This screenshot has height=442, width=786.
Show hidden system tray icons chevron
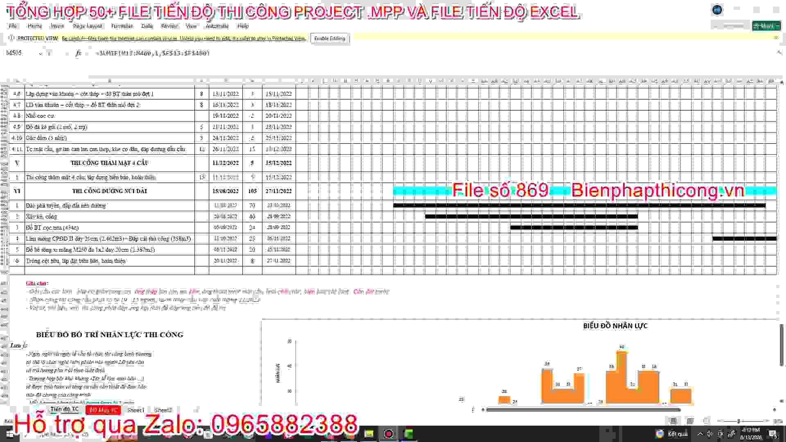pyautogui.click(x=700, y=434)
